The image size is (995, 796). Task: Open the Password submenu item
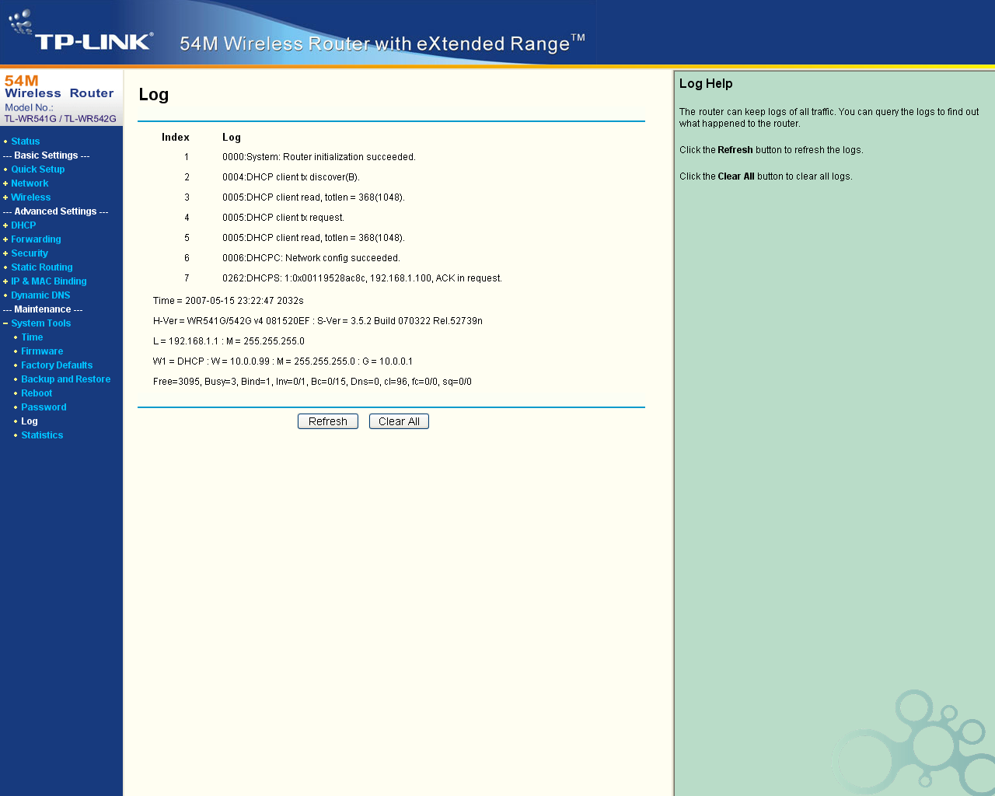[44, 407]
